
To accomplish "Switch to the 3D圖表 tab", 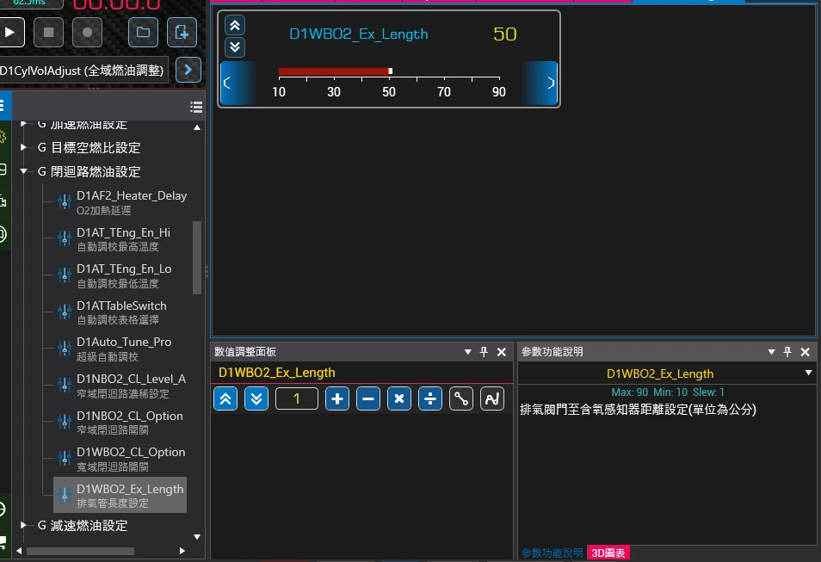I will coord(608,553).
